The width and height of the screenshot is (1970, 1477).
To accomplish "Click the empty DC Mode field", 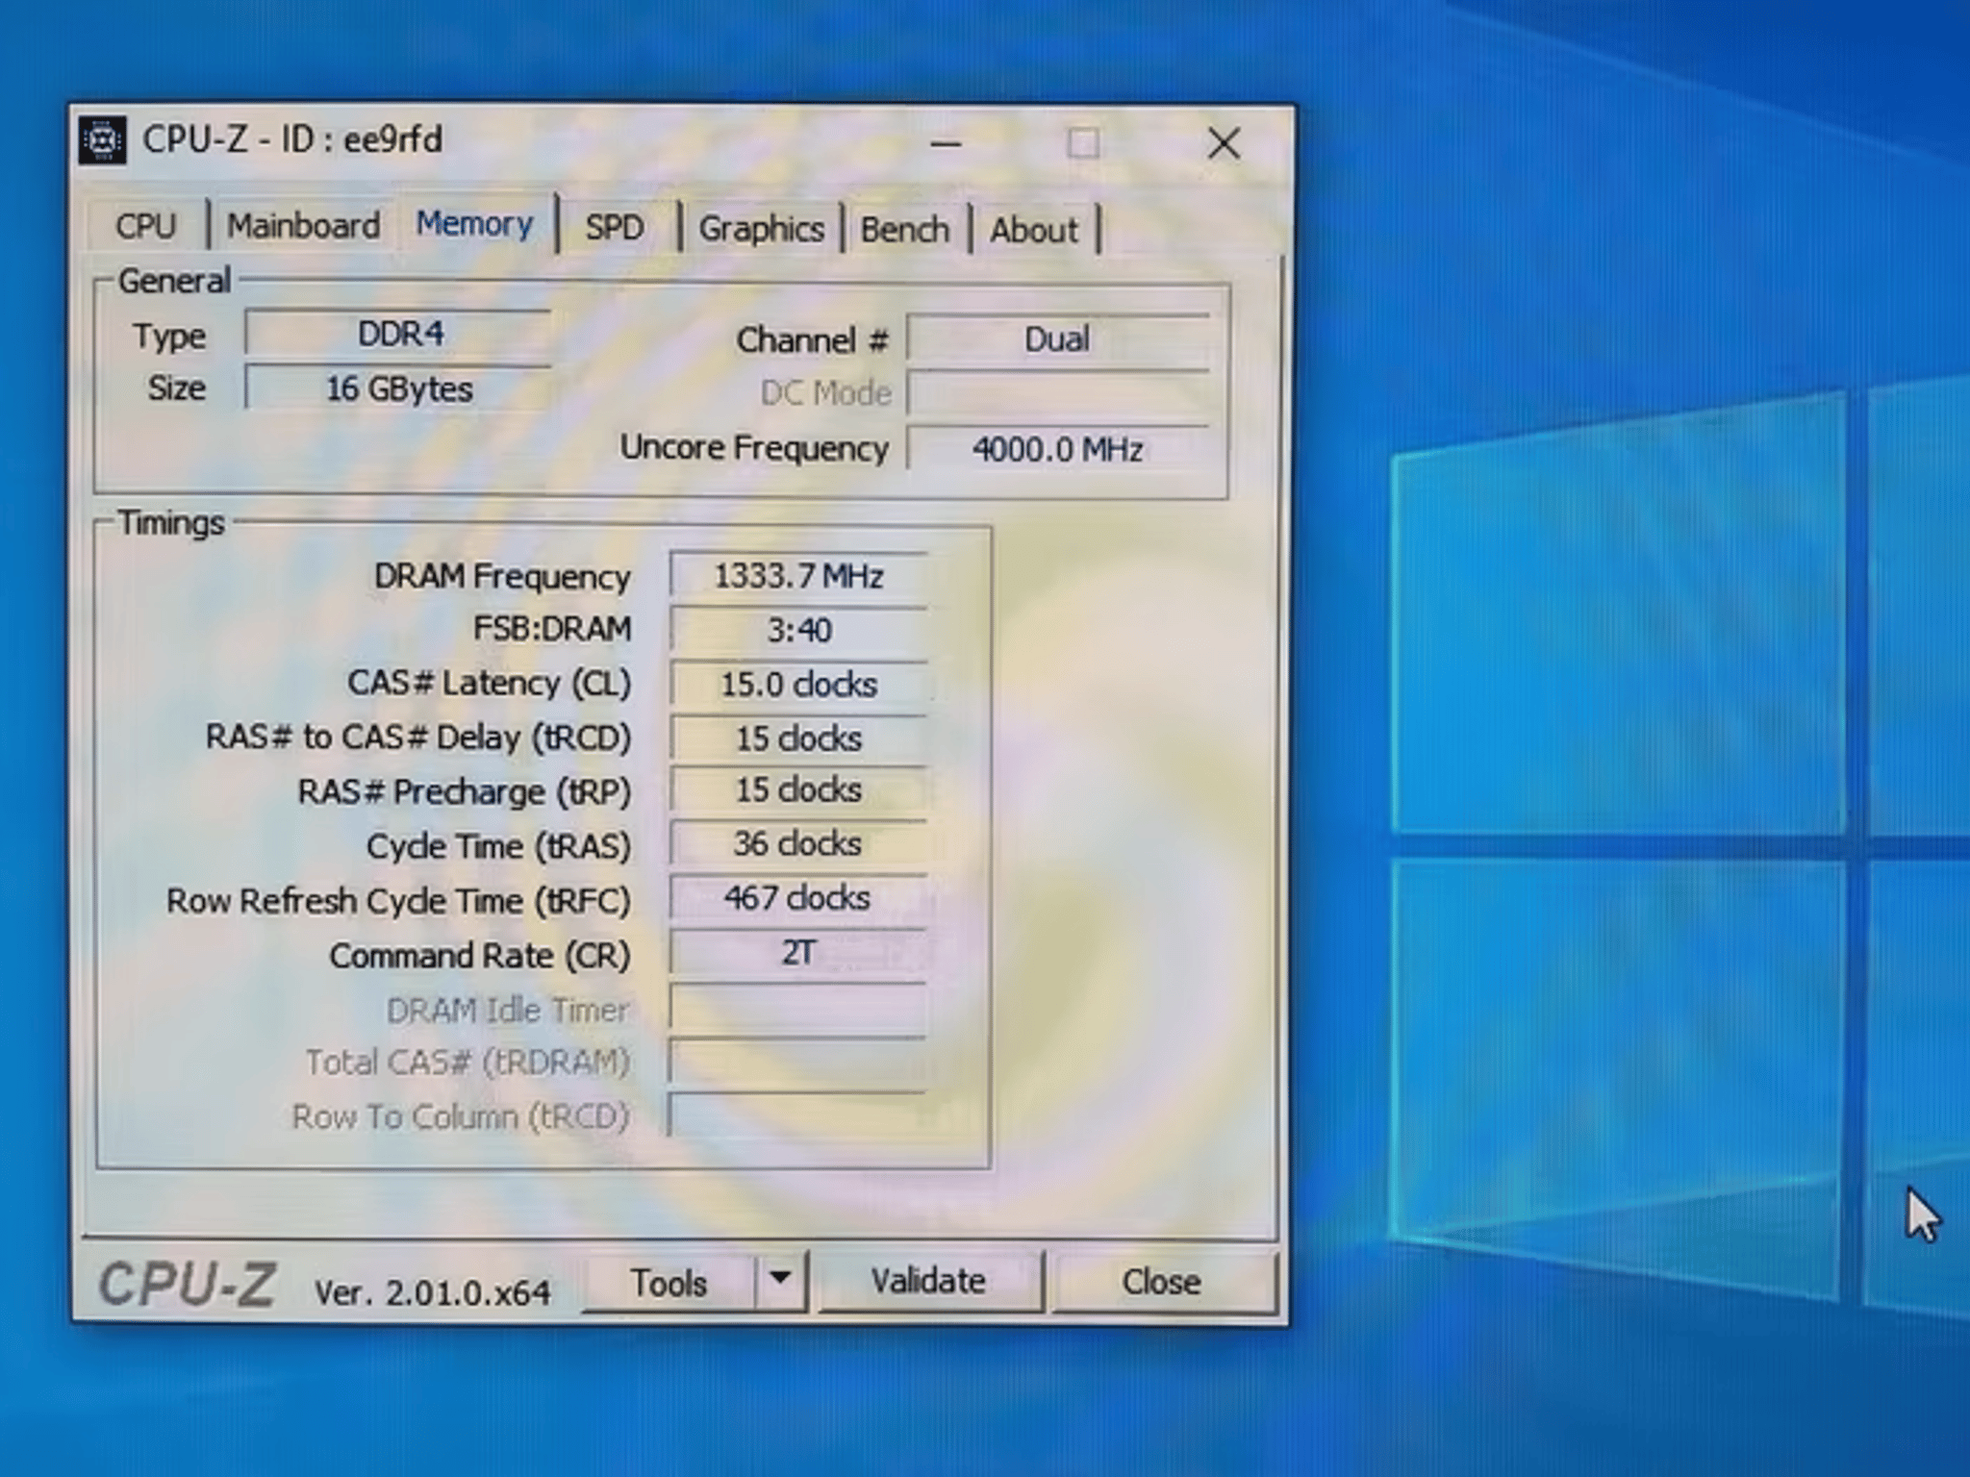I will click(x=1057, y=393).
